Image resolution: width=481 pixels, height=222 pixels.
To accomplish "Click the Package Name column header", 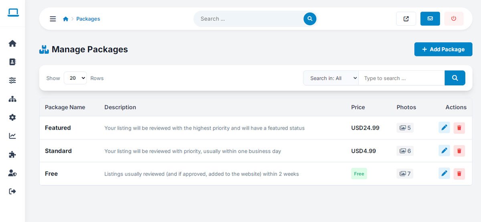I will pyautogui.click(x=65, y=107).
